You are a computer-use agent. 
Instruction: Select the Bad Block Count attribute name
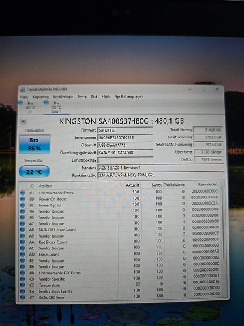[x=53, y=242]
